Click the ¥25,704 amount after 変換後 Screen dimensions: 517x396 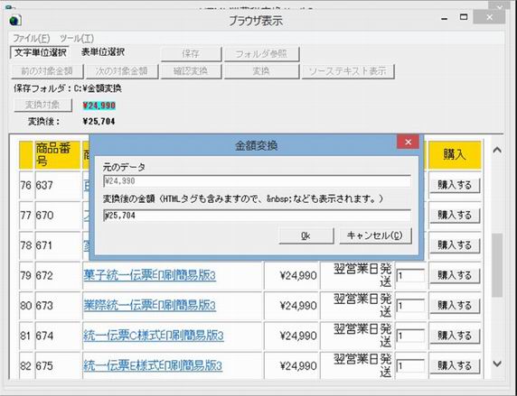point(99,122)
